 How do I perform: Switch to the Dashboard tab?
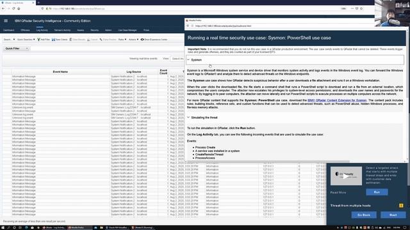coord(8,30)
